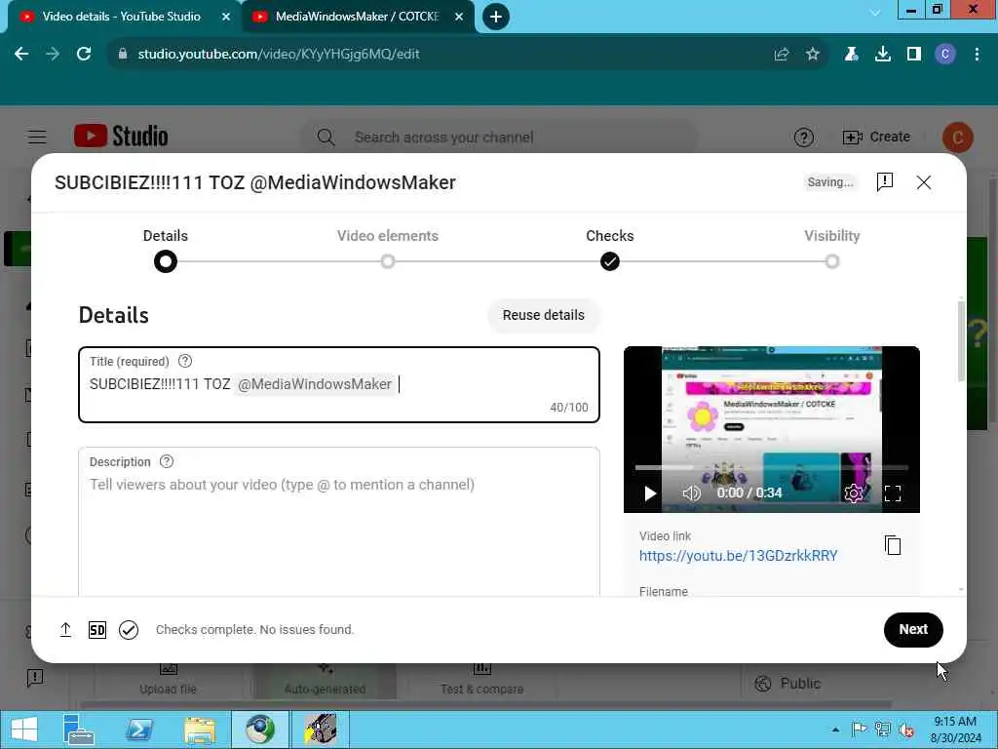Screen dimensions: 998x749
Task: Click the address bar URL
Action: click(x=279, y=55)
